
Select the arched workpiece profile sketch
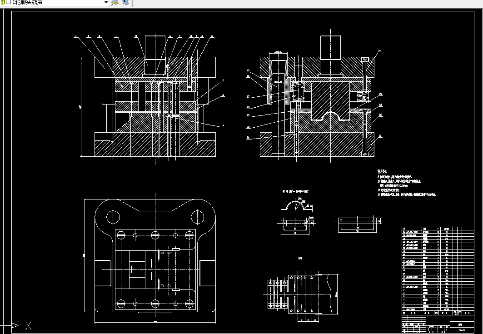click(297, 205)
